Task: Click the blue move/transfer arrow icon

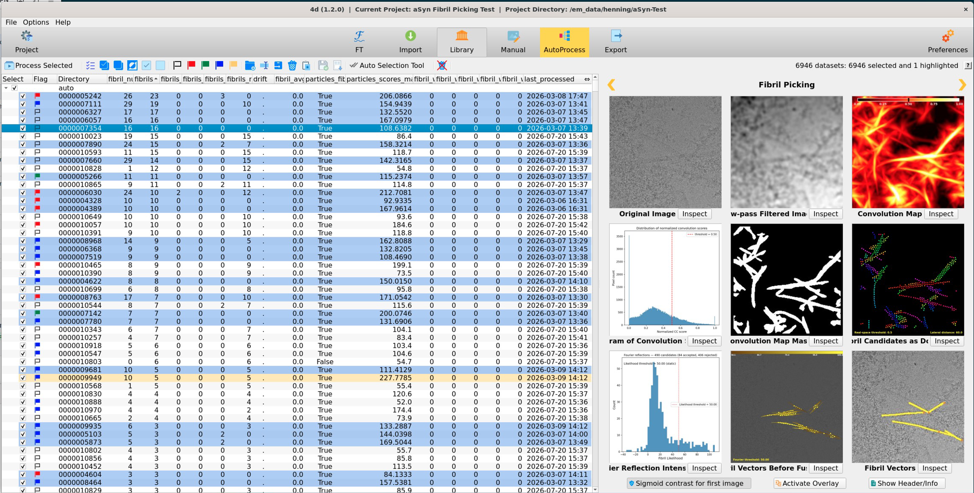Action: [x=278, y=65]
